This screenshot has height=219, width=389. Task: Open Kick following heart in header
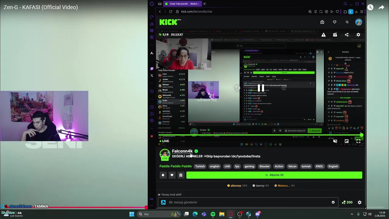tap(335, 22)
